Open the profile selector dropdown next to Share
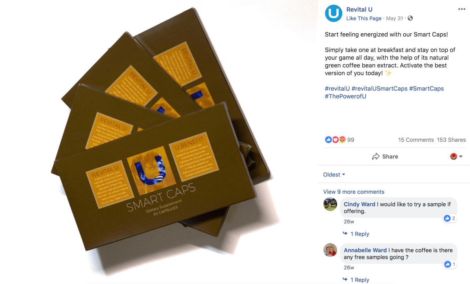Image resolution: width=470 pixels, height=284 pixels. pos(456,156)
